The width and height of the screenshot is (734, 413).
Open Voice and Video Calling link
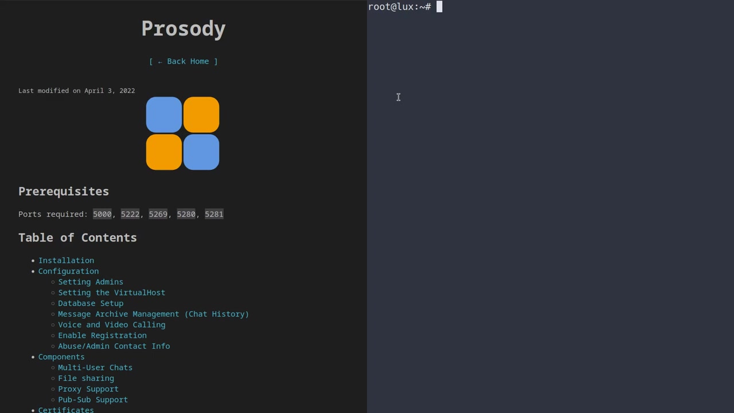click(111, 325)
